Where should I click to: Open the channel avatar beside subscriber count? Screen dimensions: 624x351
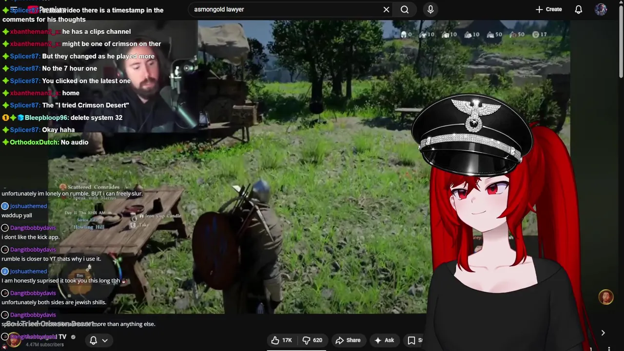click(x=13, y=340)
